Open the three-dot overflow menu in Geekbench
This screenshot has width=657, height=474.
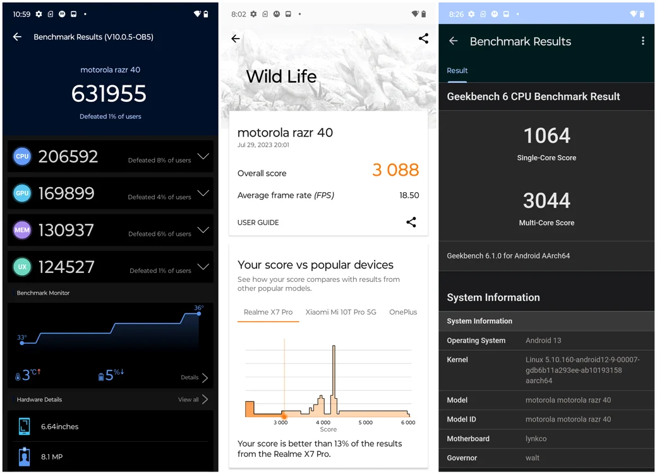[x=642, y=40]
